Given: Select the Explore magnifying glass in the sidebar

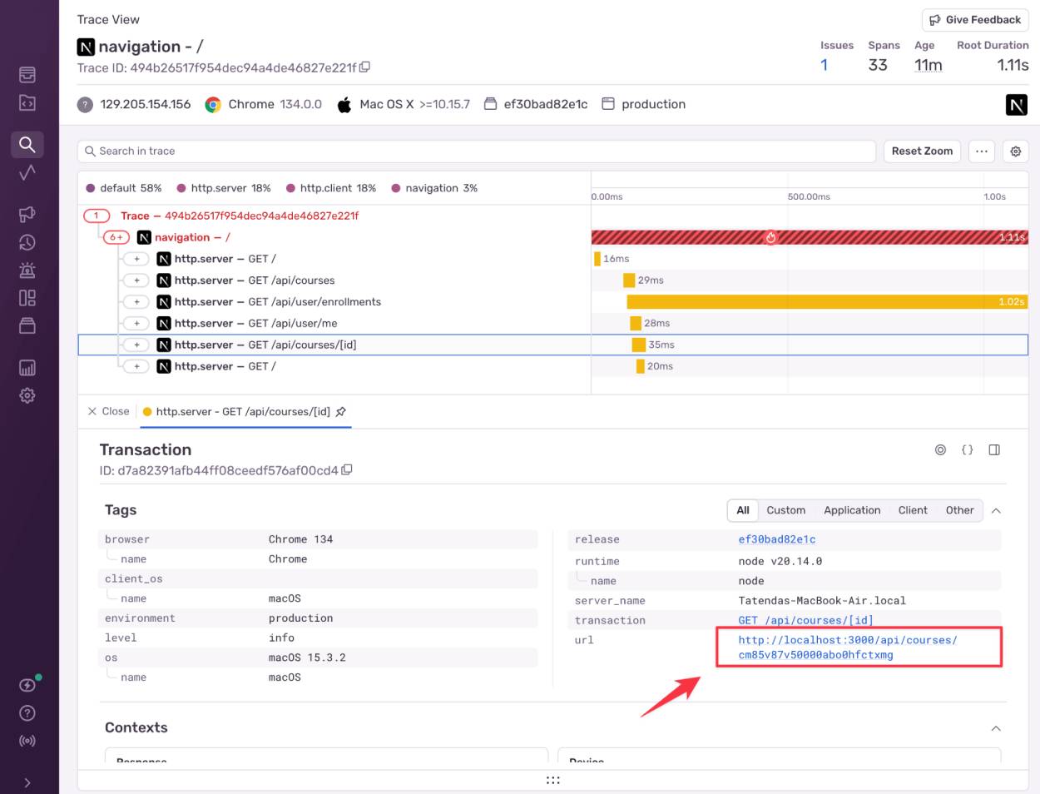Looking at the screenshot, I should pyautogui.click(x=27, y=144).
